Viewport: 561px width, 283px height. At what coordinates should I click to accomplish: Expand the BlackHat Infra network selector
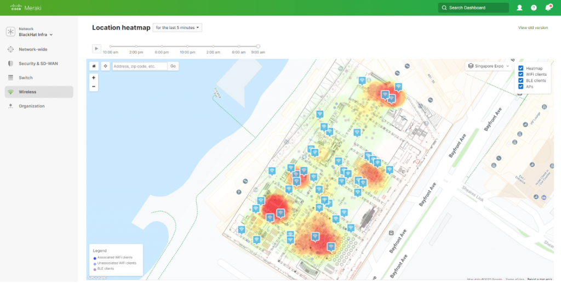tap(36, 35)
